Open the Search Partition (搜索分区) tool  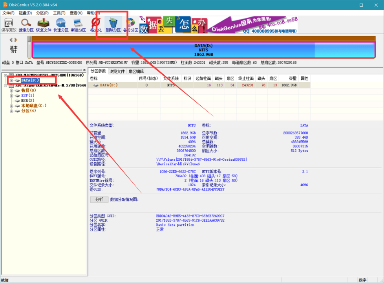pos(26,25)
